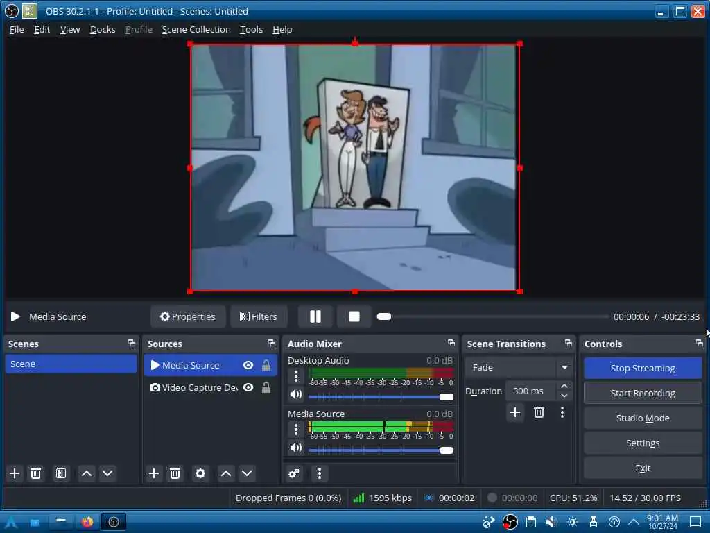Image resolution: width=710 pixels, height=533 pixels.
Task: Open the Edit menu
Action: (42, 29)
